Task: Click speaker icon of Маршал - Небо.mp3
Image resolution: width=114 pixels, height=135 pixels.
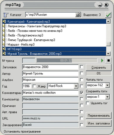Action: tap(5, 44)
